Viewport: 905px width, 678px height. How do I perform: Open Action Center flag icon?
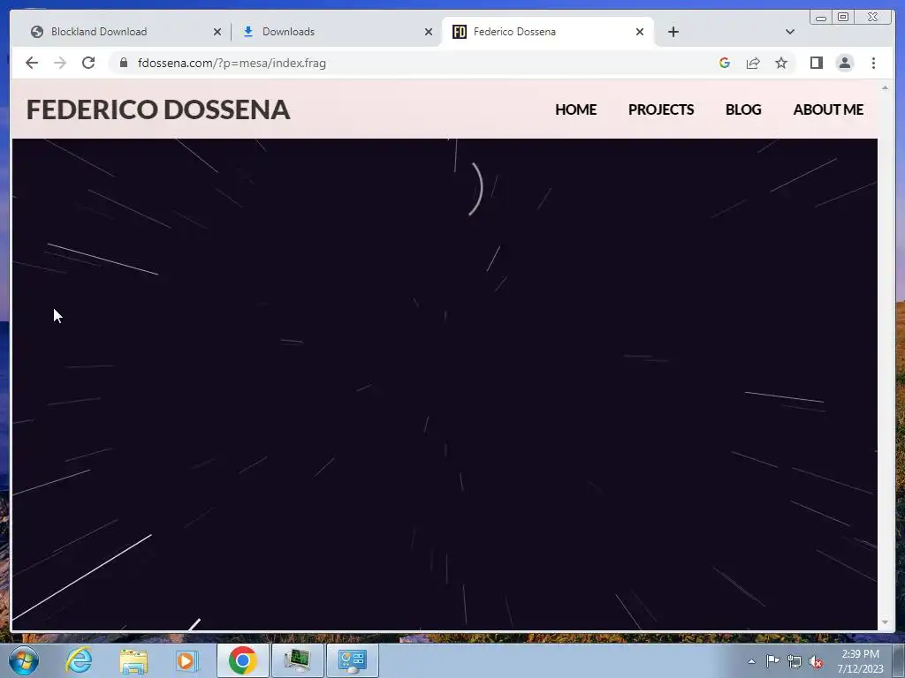point(772,661)
